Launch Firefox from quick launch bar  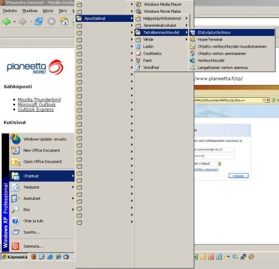click(34, 257)
